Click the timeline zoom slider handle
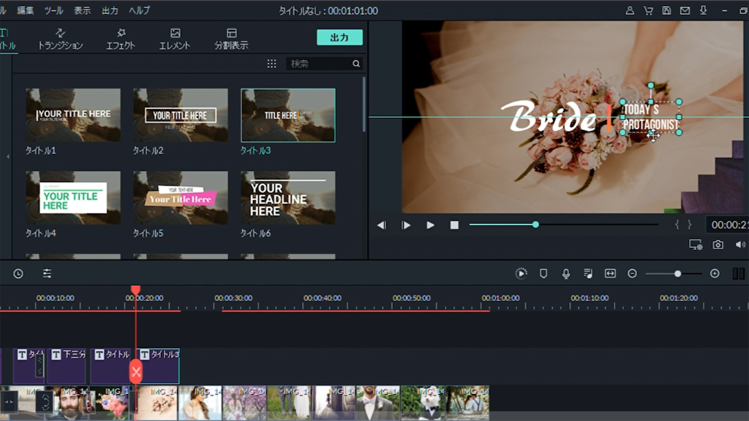 (678, 273)
